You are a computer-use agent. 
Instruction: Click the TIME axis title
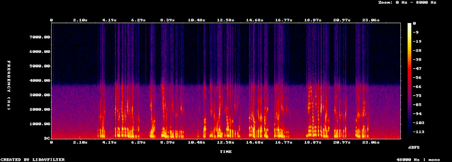226,152
